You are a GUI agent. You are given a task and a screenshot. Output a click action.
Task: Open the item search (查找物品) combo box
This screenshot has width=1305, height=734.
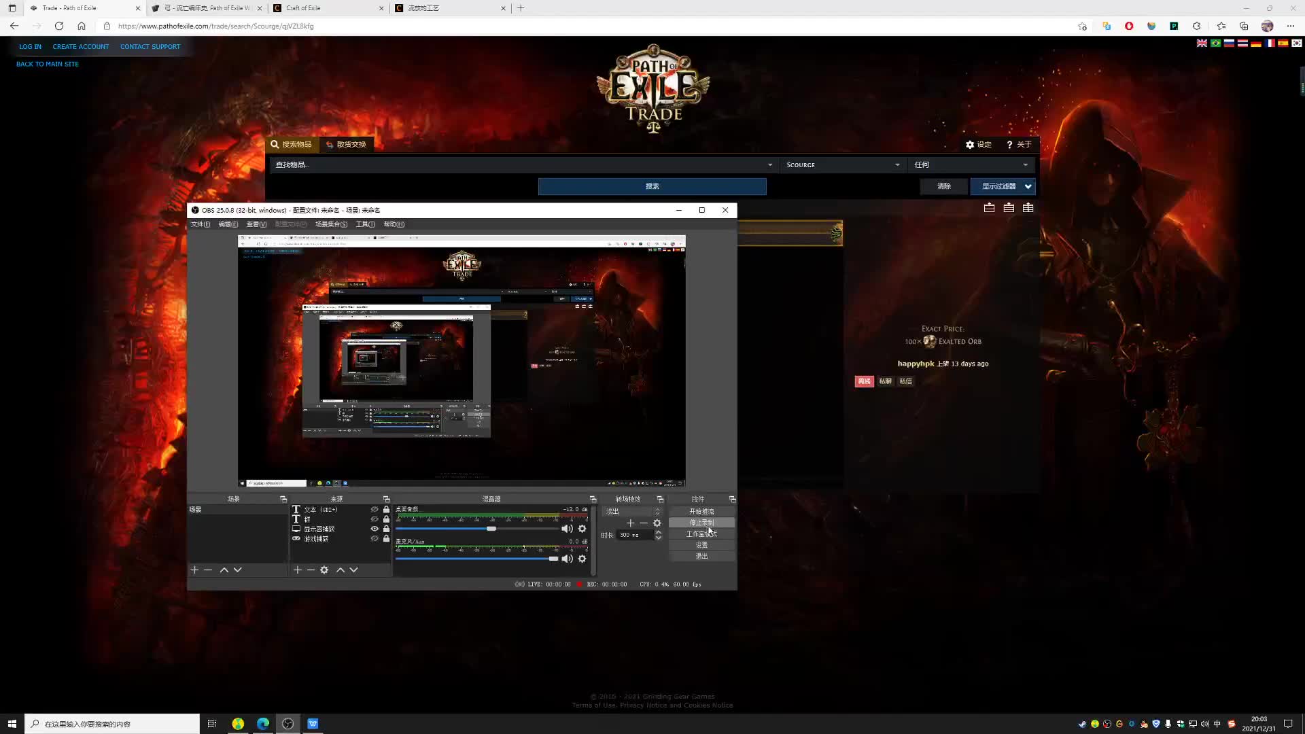click(523, 164)
